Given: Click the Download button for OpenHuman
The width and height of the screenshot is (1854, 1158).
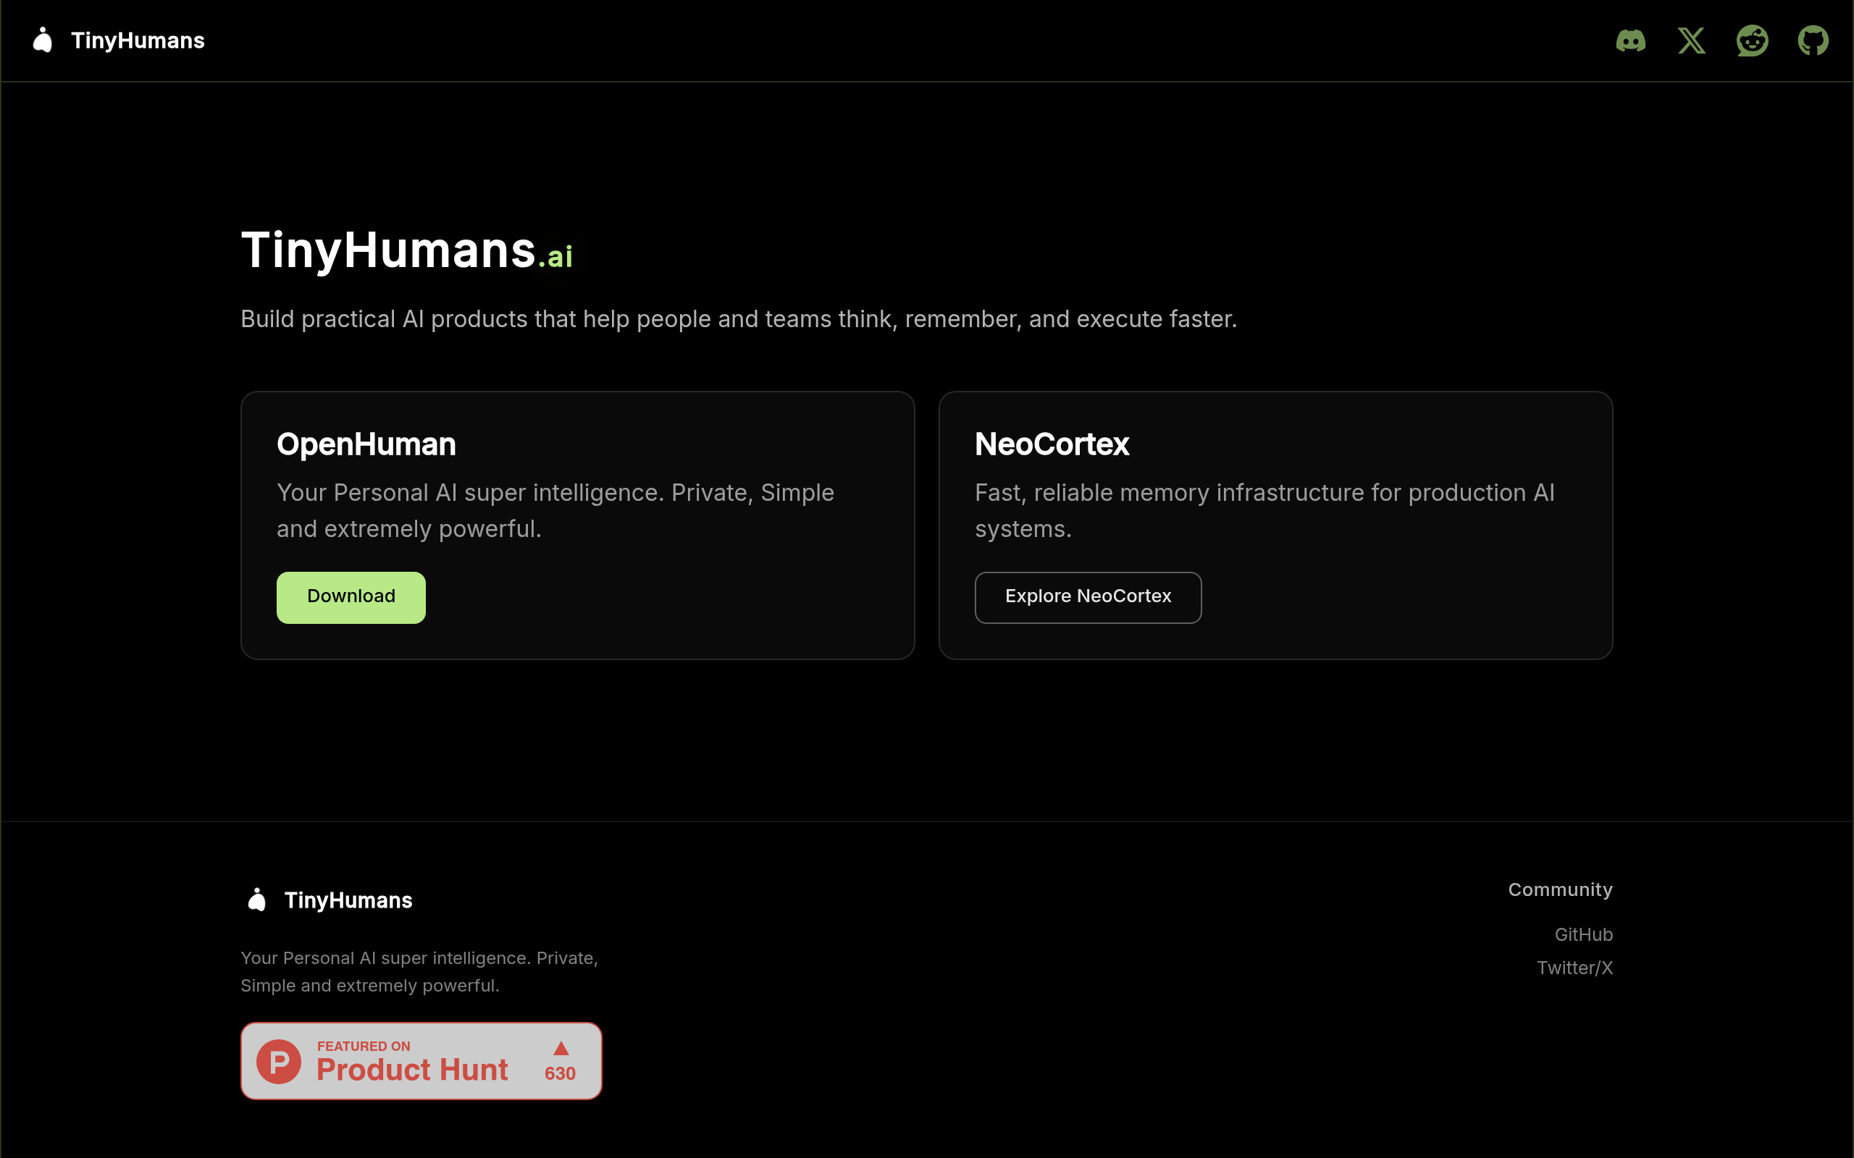Looking at the screenshot, I should click(351, 597).
